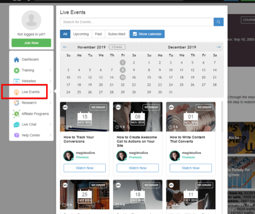Click the circled November 8 event date
Image resolution: width=255 pixels, height=214 pixels.
(123, 70)
